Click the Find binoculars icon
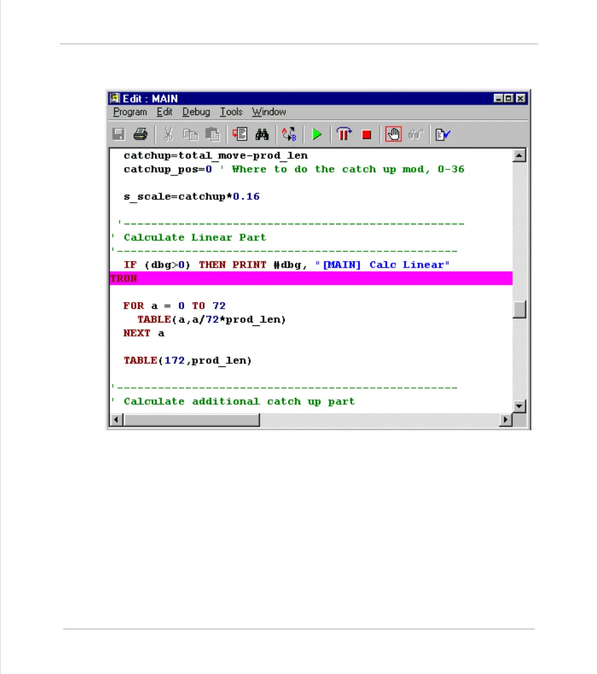Image resolution: width=597 pixels, height=674 pixels. [x=262, y=134]
